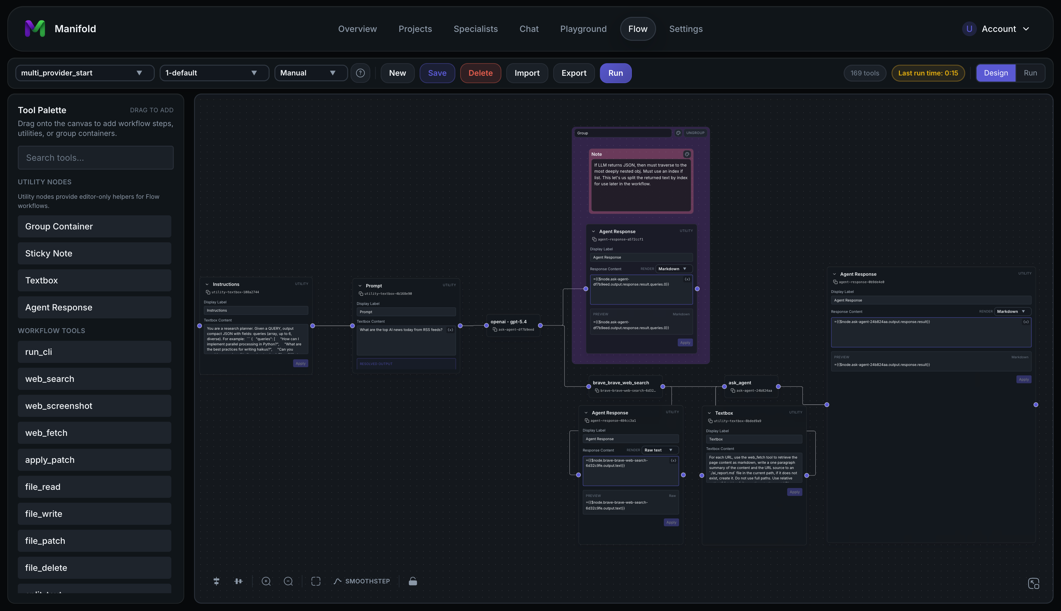
Task: Collapse the rightmost Agent Response node chevron
Action: coord(835,275)
